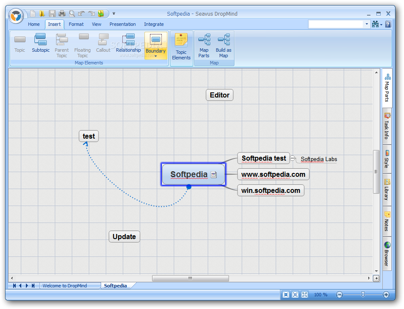Collapse the Softpedia test branch
Image resolution: width=404 pixels, height=309 pixels.
(x=292, y=158)
